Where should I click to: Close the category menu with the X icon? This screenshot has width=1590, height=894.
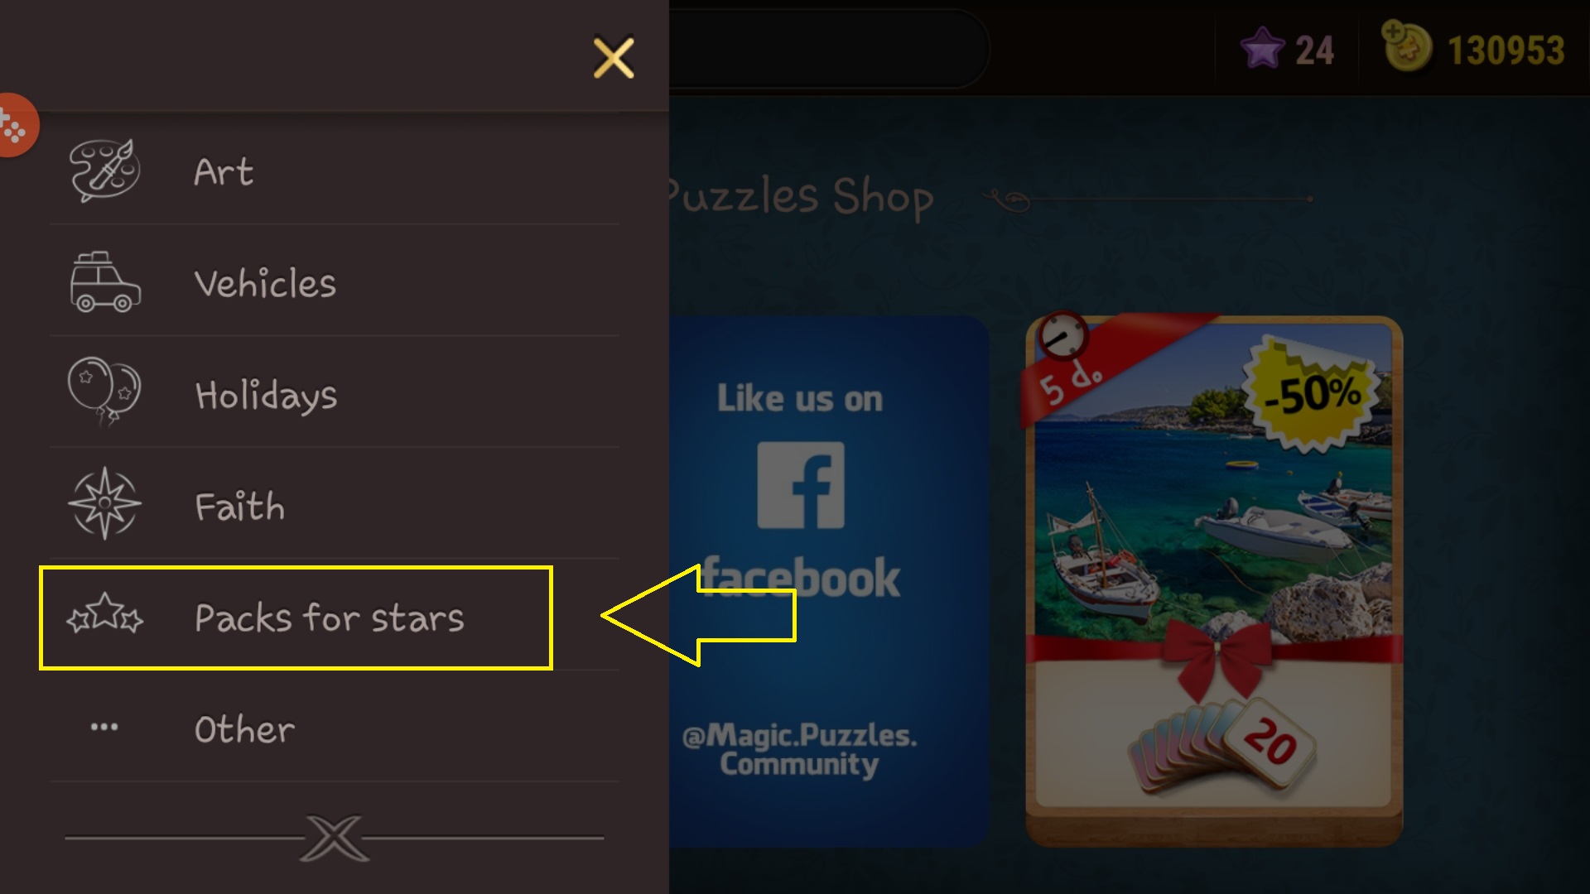(614, 58)
